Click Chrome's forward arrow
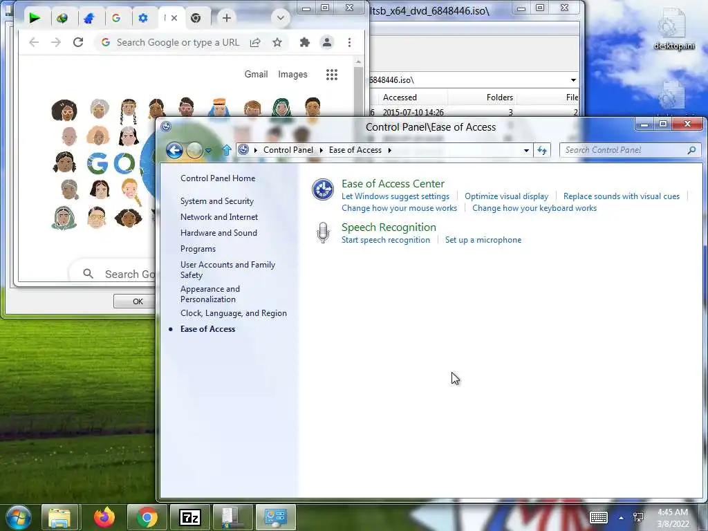This screenshot has width=708, height=531. (56, 42)
